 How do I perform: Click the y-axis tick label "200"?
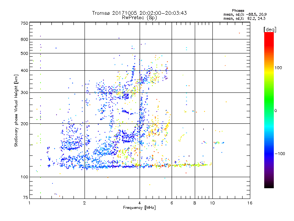coord(24,124)
